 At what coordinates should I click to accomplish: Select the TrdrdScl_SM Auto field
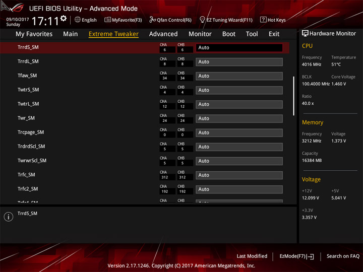239,147
